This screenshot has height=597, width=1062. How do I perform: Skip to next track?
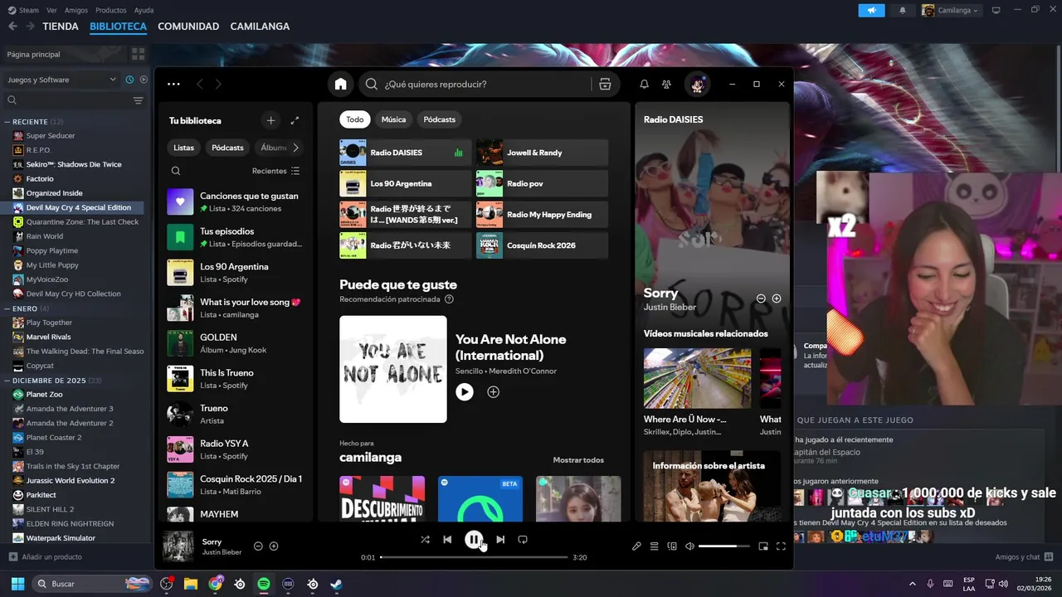tap(500, 539)
